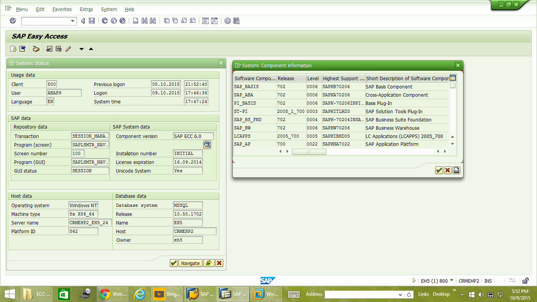537x302 pixels.
Task: Select the SAP_BASIS row cell
Action: pos(255,87)
